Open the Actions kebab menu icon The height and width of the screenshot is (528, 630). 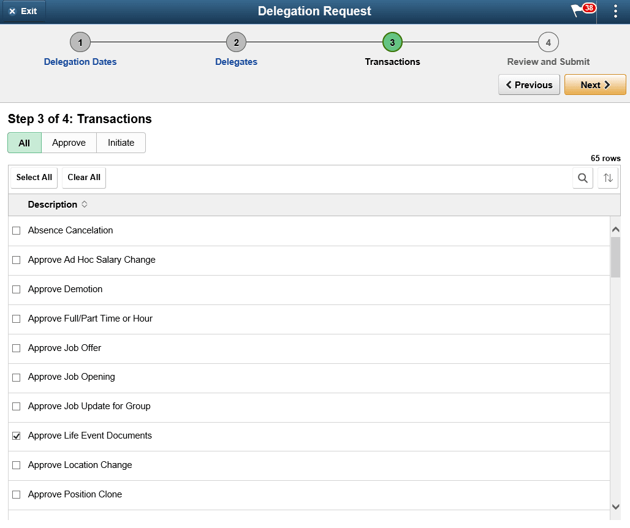click(x=615, y=10)
